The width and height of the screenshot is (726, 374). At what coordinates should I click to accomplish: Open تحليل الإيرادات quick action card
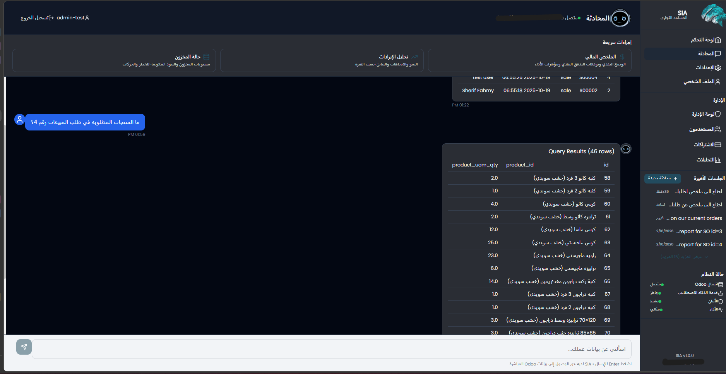[322, 60]
